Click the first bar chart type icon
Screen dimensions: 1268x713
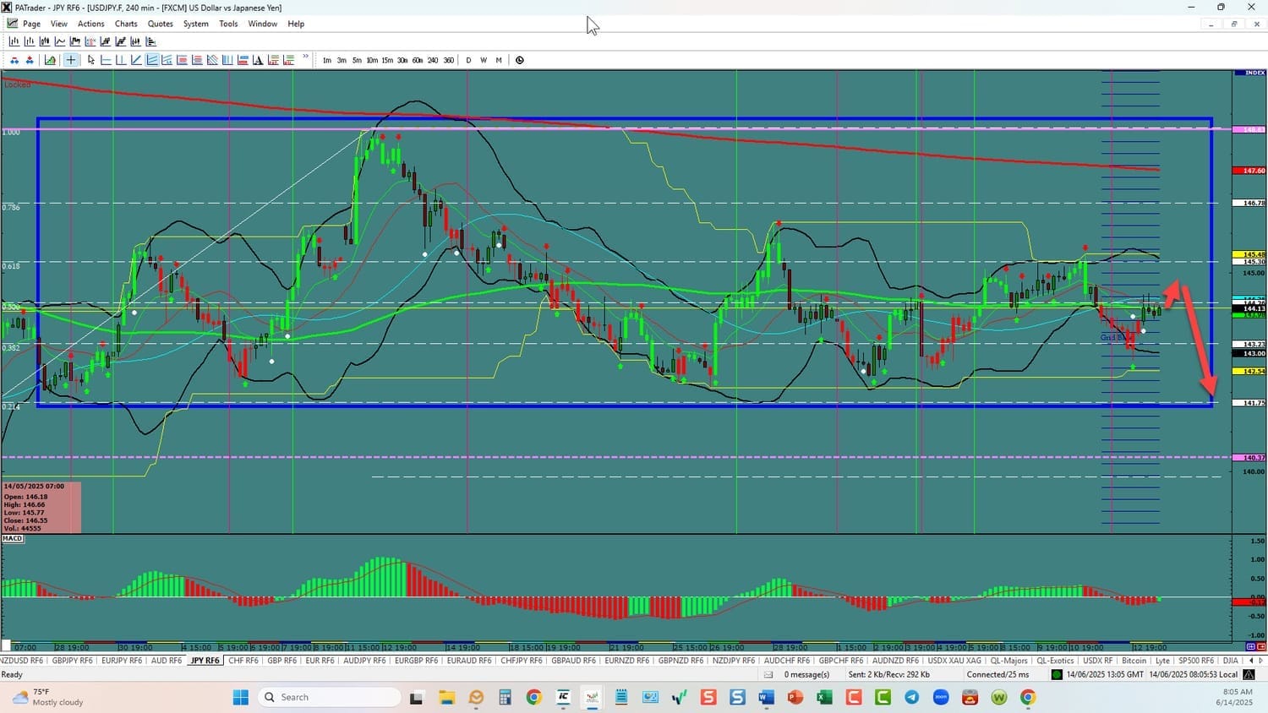coord(14,41)
